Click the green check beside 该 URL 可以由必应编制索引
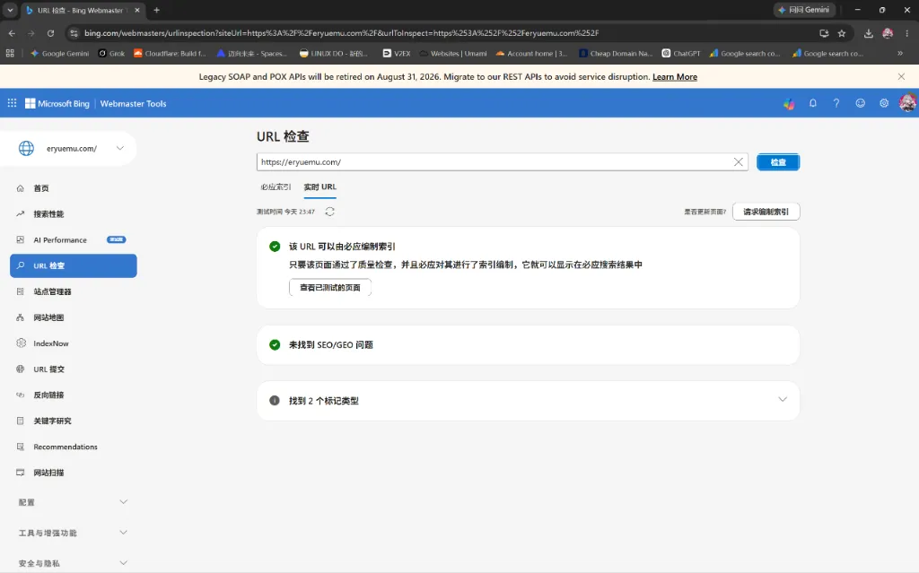The height and width of the screenshot is (573, 919). 275,247
